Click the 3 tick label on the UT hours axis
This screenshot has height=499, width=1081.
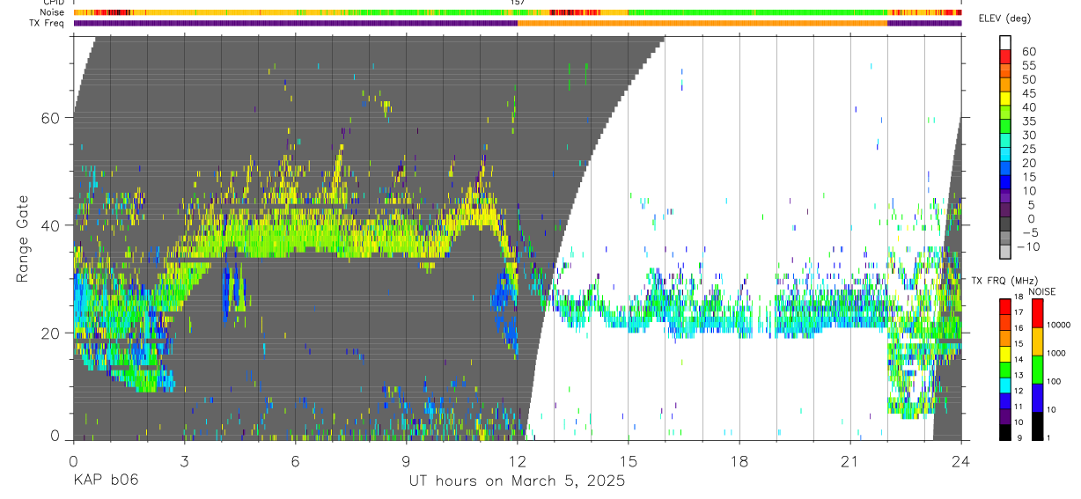[x=184, y=461]
